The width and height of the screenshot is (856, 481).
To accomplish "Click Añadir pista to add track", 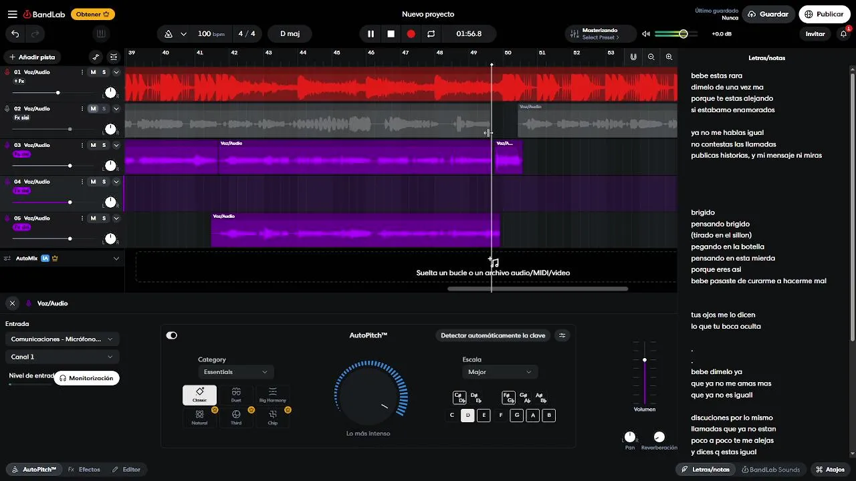I will 32,57.
